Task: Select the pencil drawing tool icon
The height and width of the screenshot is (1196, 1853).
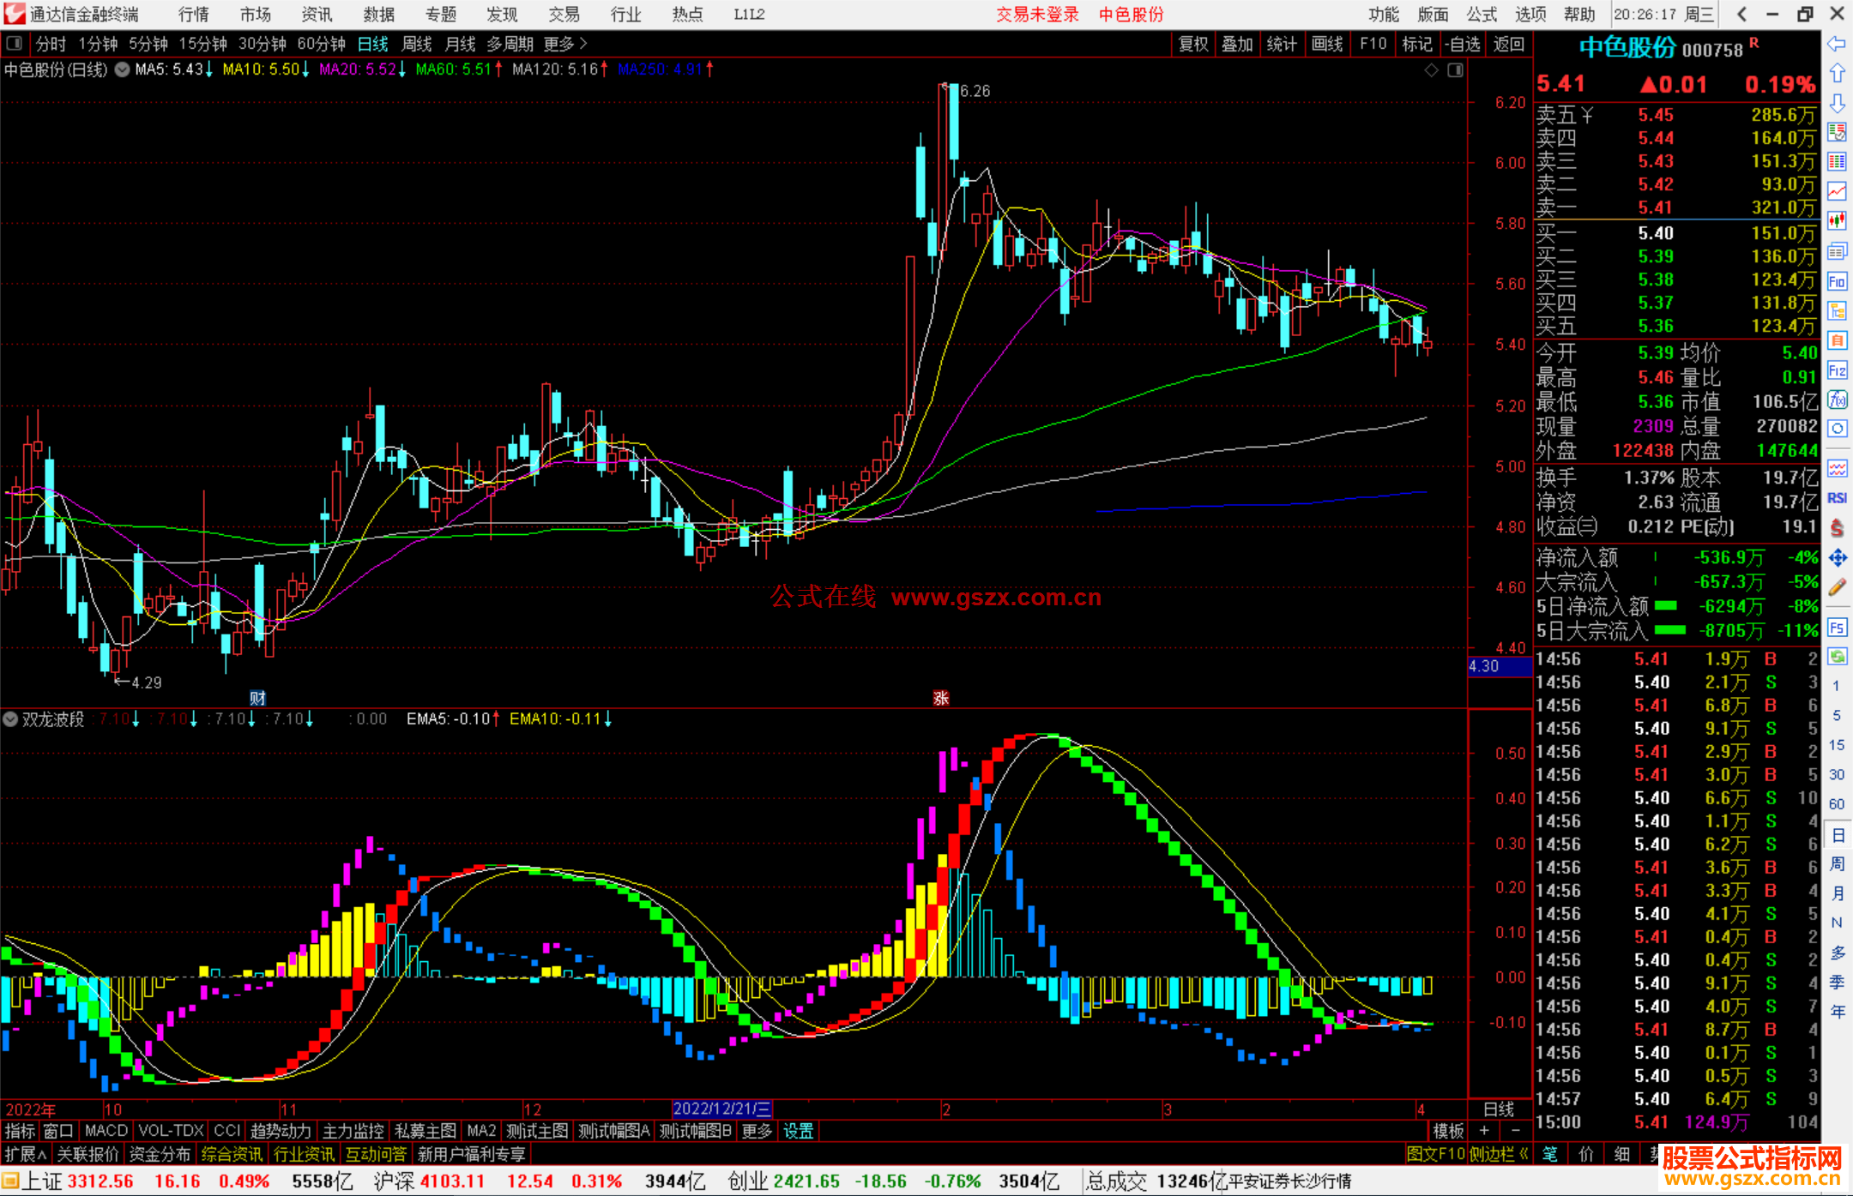Action: point(1837,588)
